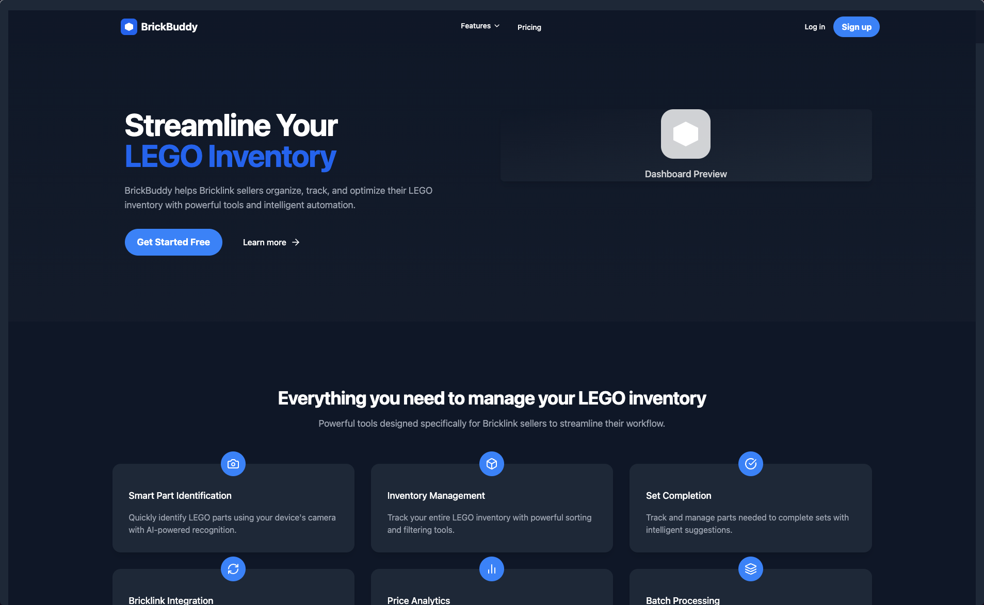Viewport: 984px width, 605px height.
Task: Click the 'Track and manage parts needed' description
Action: click(x=747, y=524)
